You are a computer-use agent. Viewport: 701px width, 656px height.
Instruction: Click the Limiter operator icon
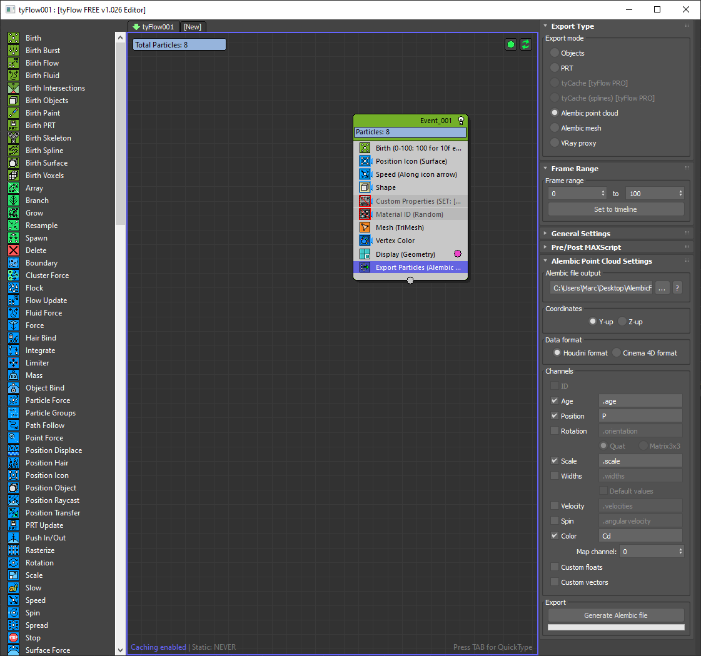click(x=13, y=363)
